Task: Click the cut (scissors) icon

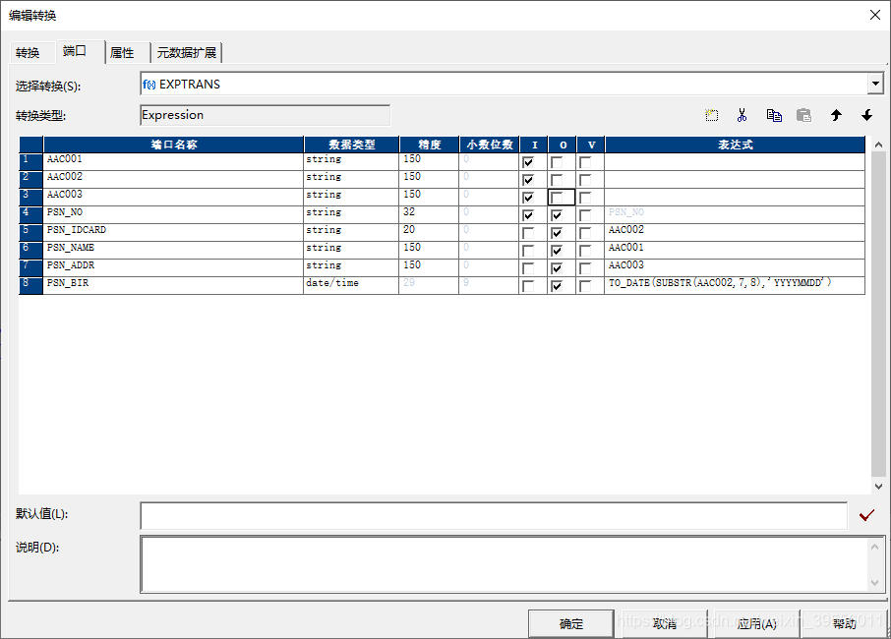Action: [742, 115]
